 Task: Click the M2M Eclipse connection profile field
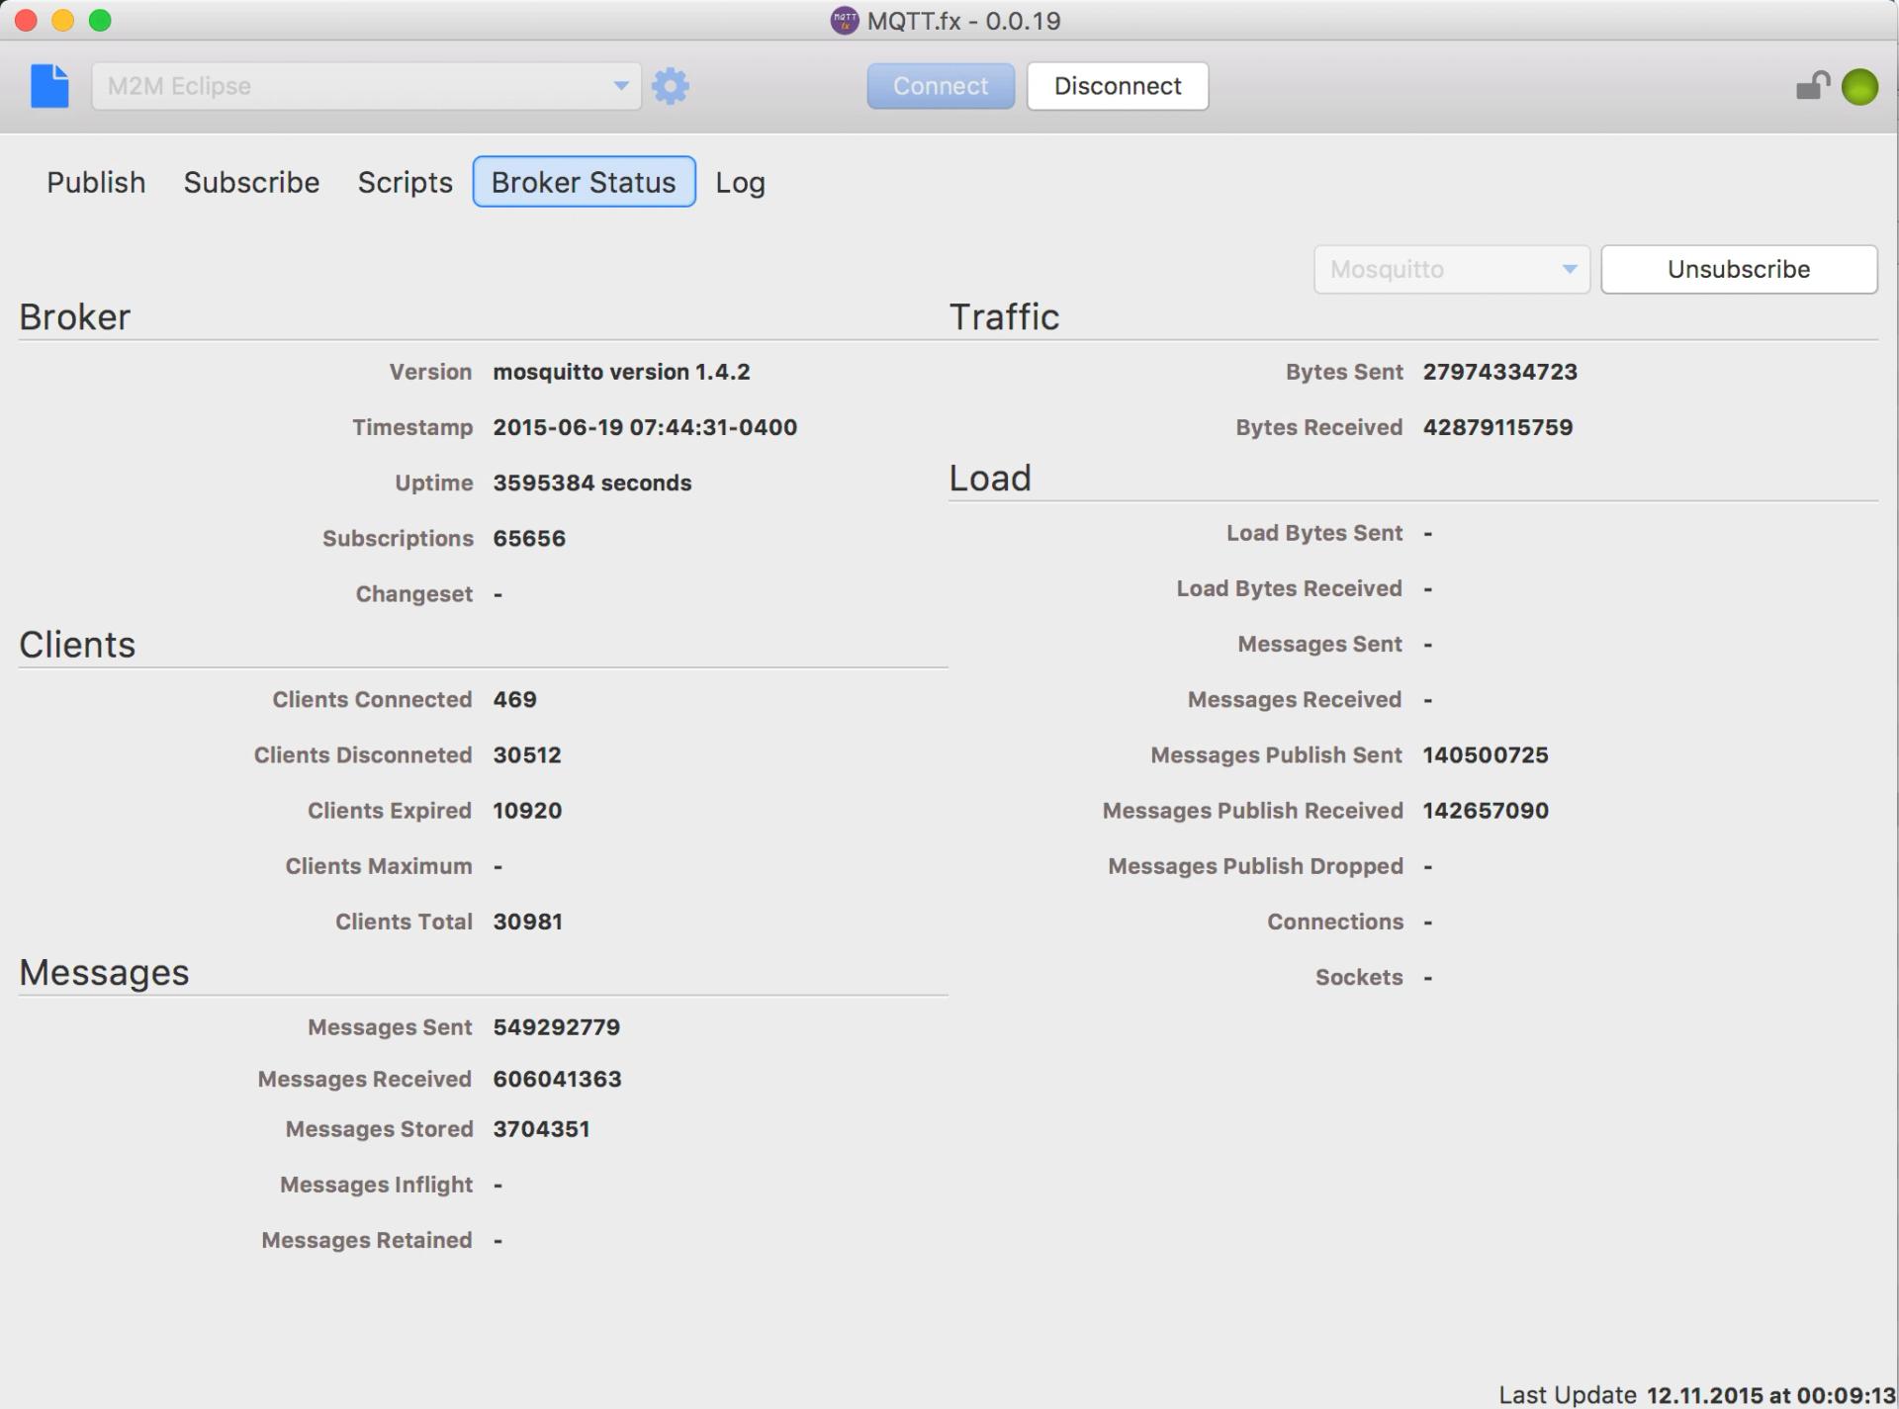click(x=346, y=86)
